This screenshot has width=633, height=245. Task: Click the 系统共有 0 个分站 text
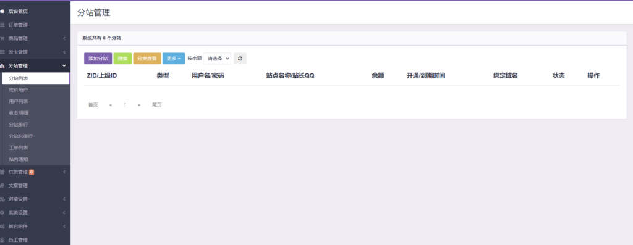pyautogui.click(x=102, y=38)
